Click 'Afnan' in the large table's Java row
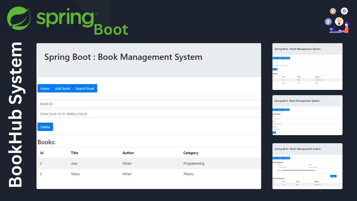357x201 pixels. [x=127, y=163]
